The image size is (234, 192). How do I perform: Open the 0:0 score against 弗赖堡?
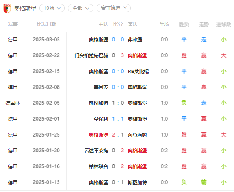pyautogui.click(x=118, y=40)
